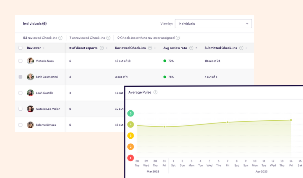Click Natalie Lee-Walsh avatar
Viewport: 303px width, 178px height.
point(30,109)
